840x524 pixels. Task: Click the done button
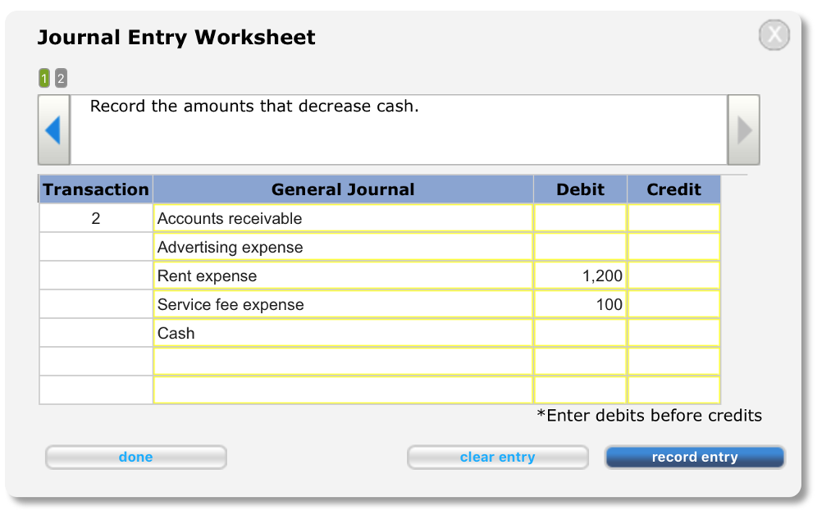135,457
